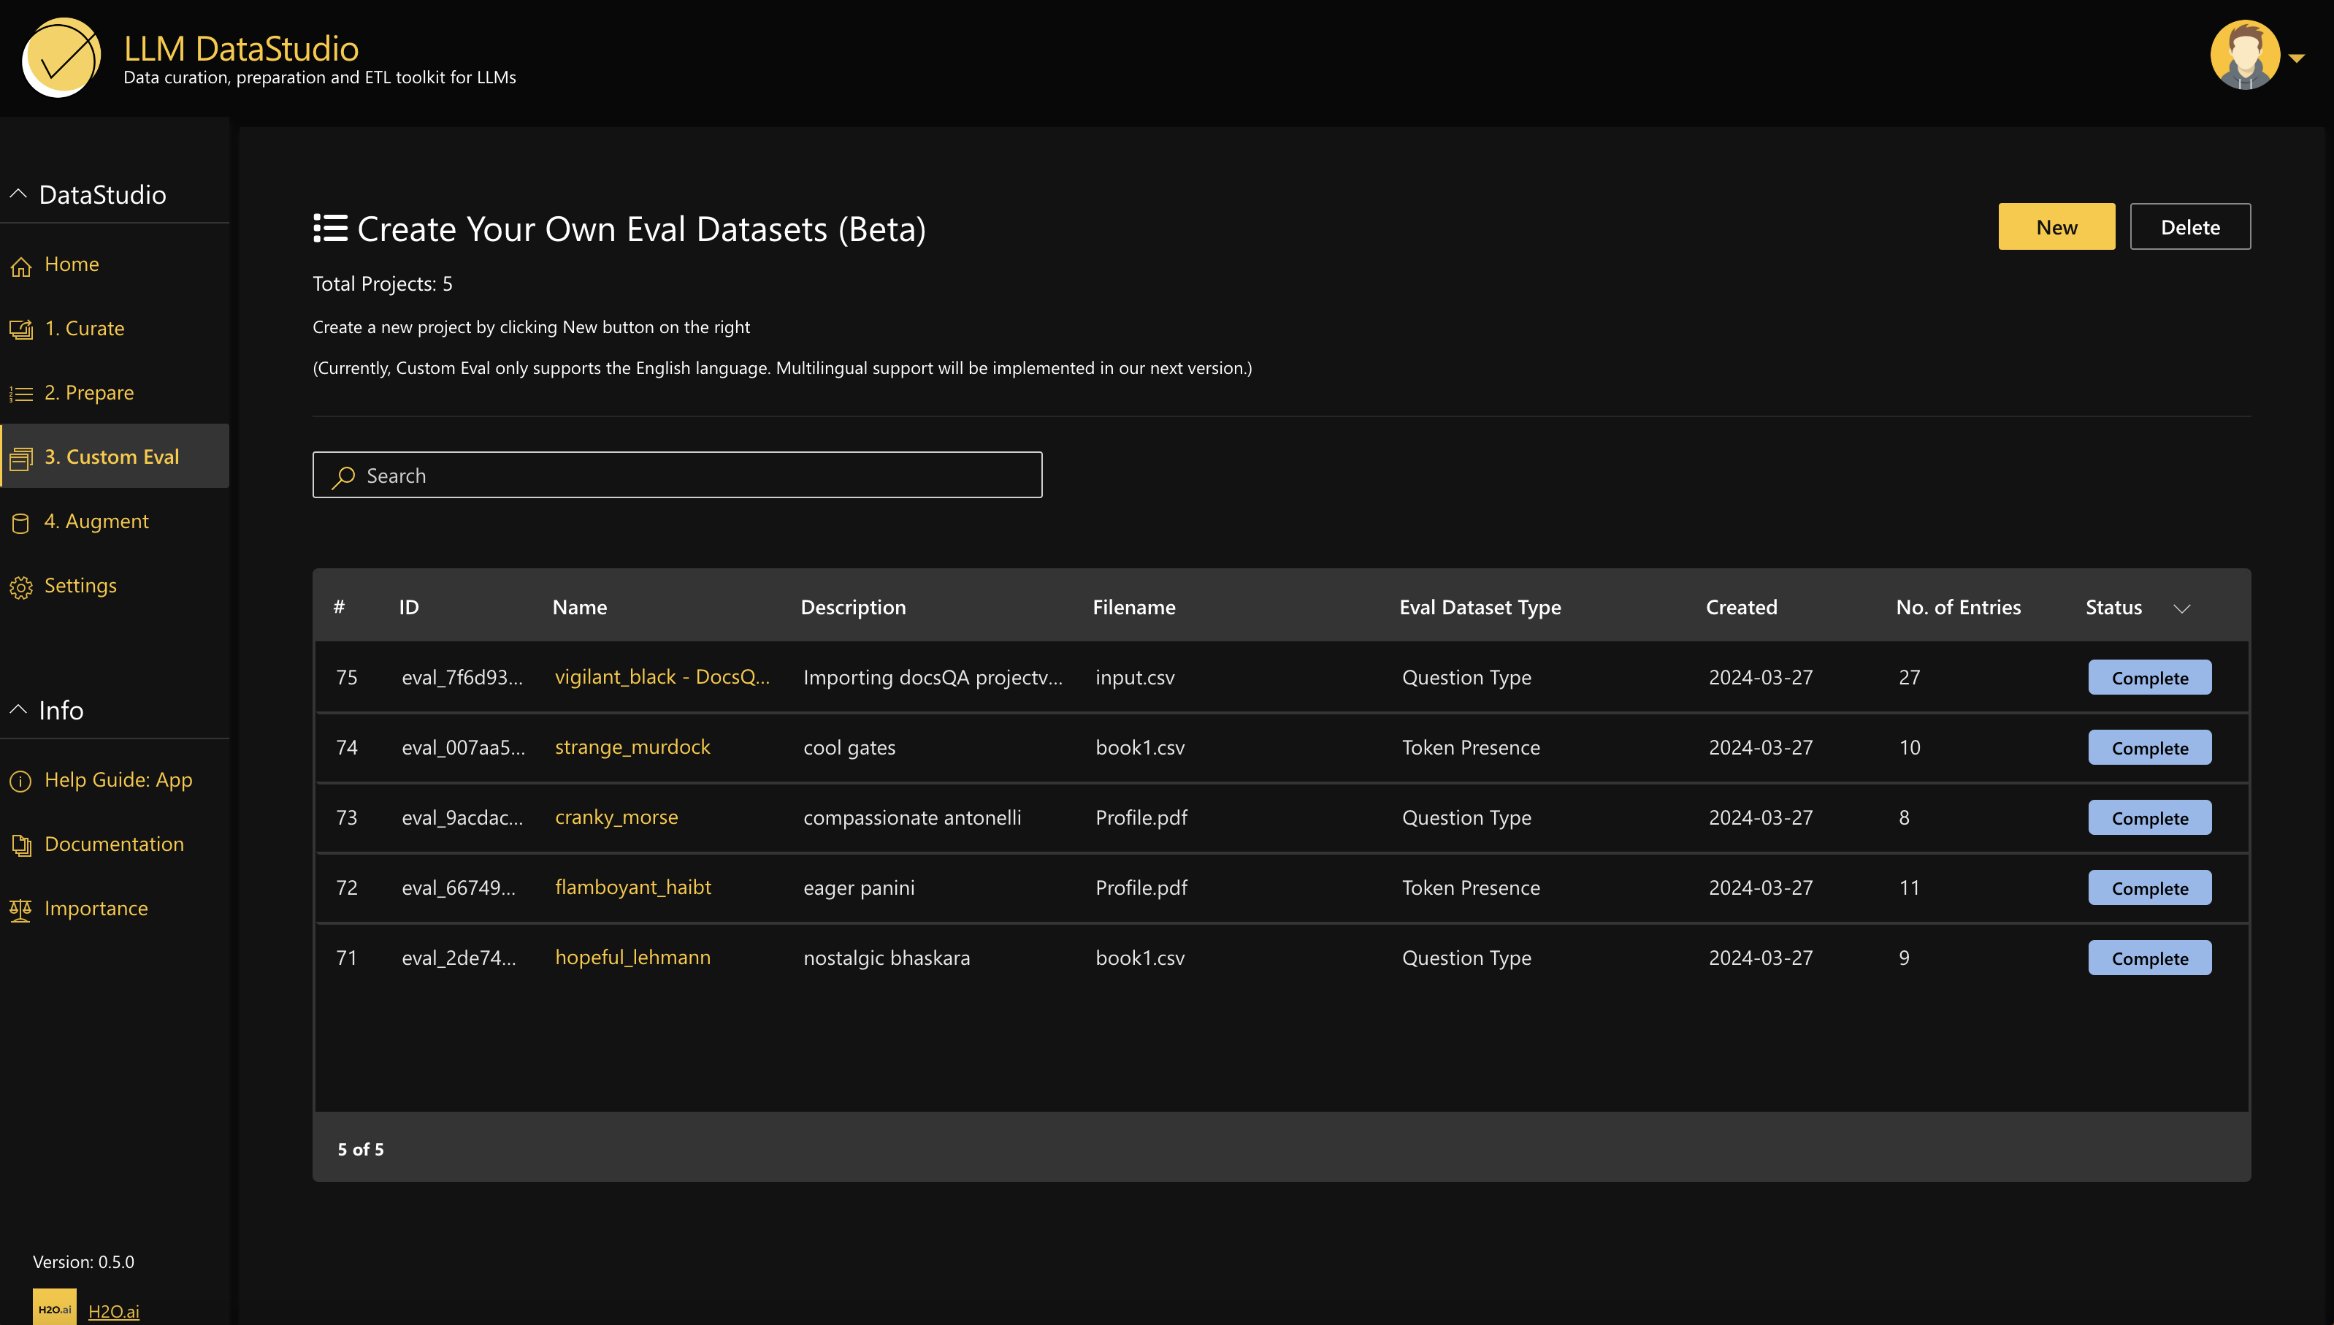Collapse the Info sidebar section

coord(18,710)
